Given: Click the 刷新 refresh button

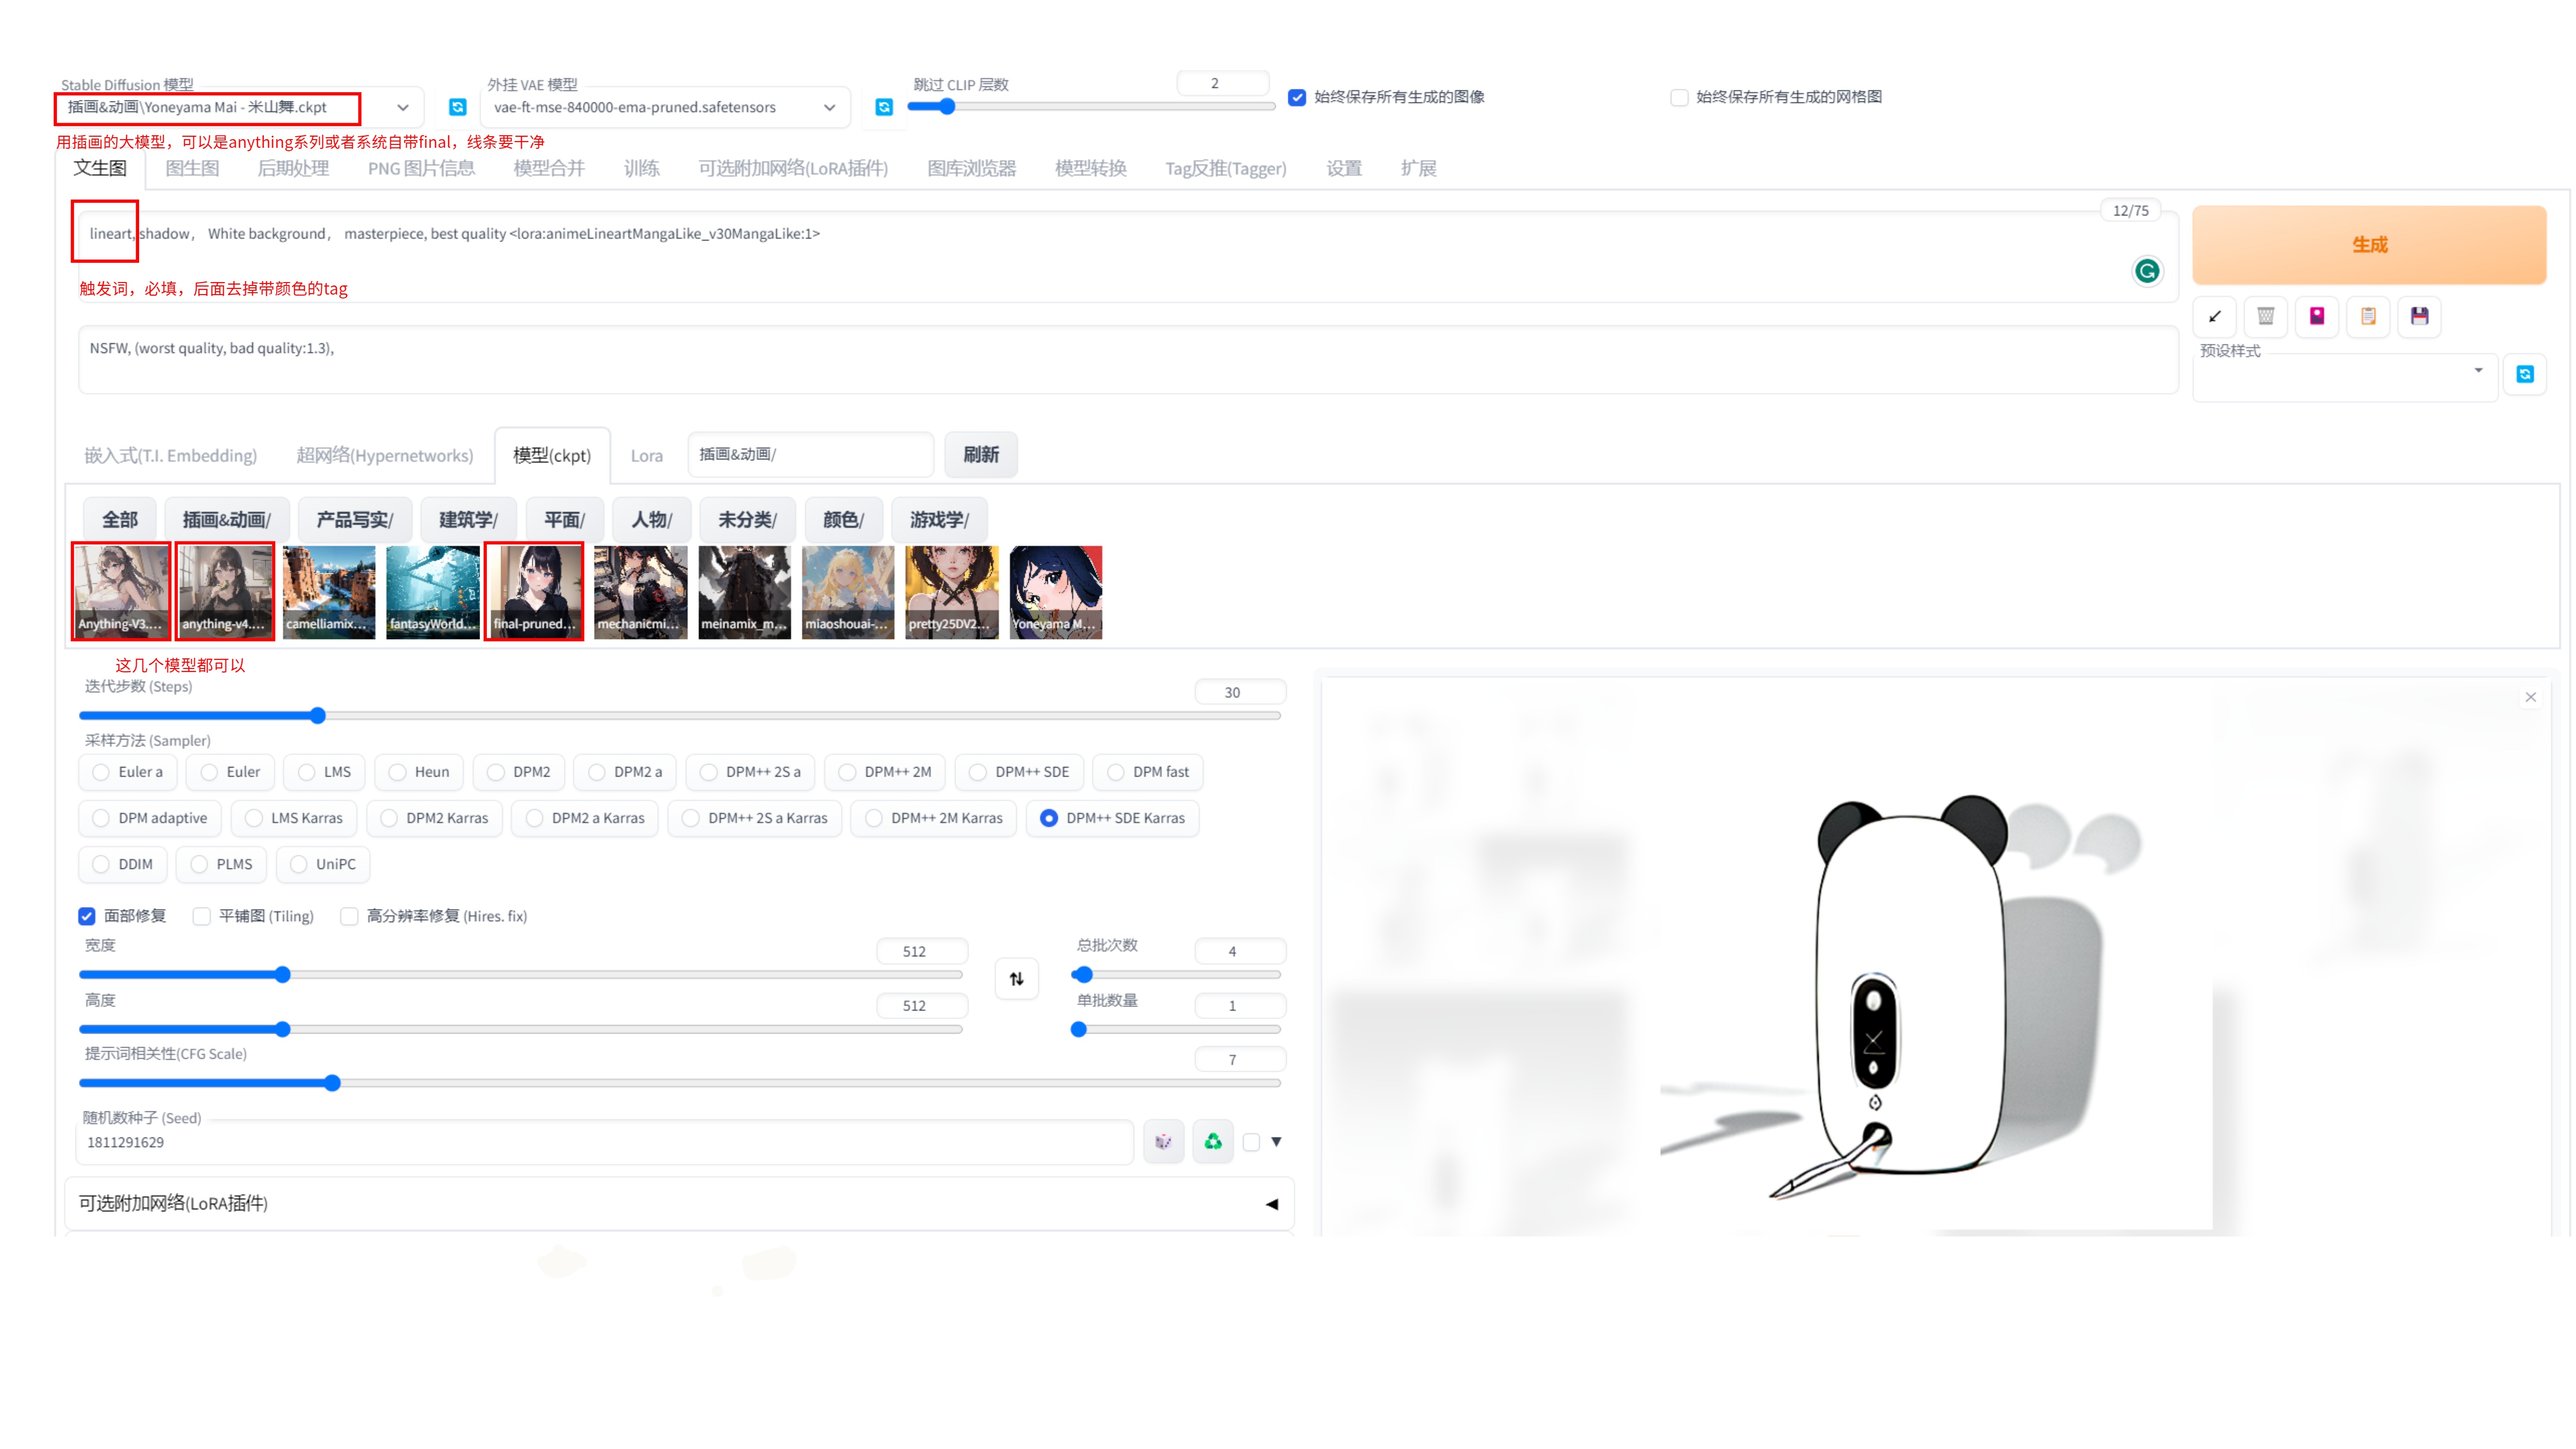Looking at the screenshot, I should (980, 455).
